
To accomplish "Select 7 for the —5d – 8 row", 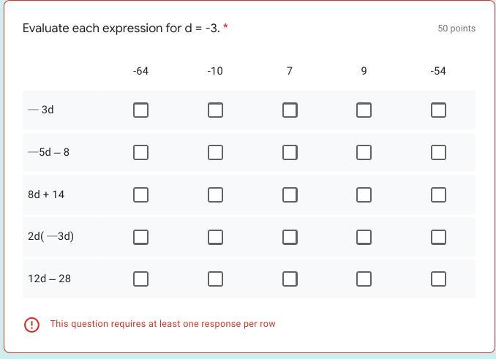I will pyautogui.click(x=290, y=152).
